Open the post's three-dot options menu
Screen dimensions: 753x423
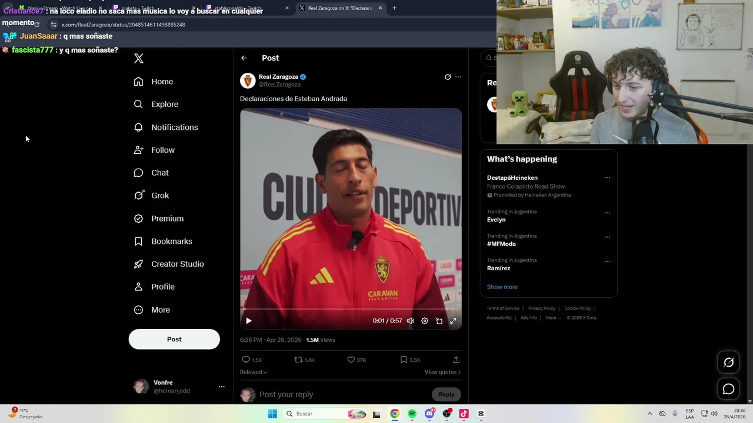click(x=458, y=77)
